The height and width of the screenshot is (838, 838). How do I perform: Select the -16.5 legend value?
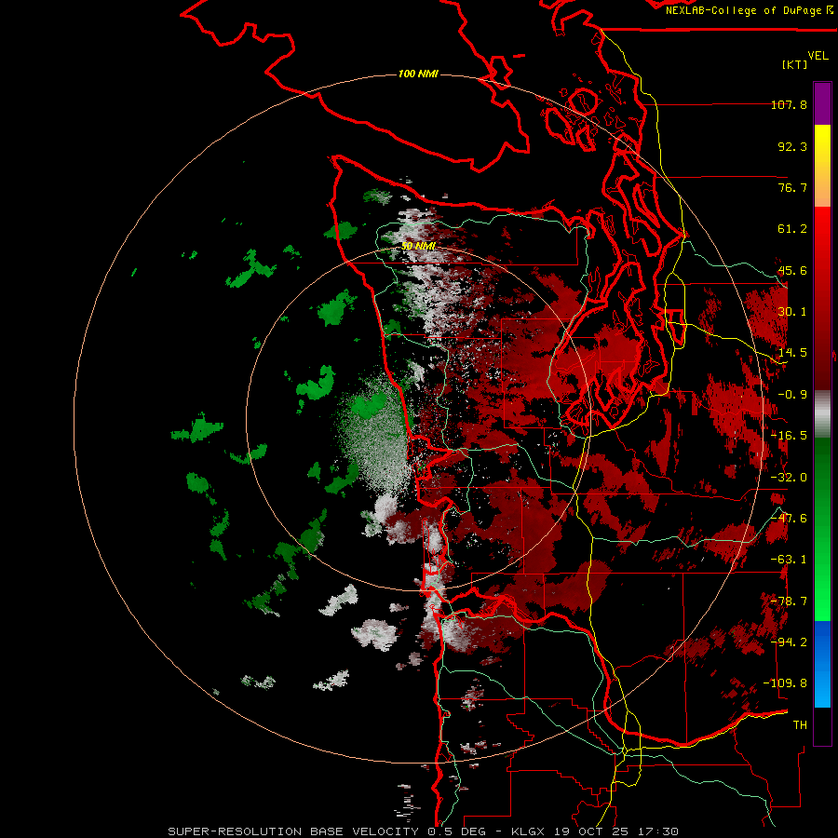tap(789, 436)
